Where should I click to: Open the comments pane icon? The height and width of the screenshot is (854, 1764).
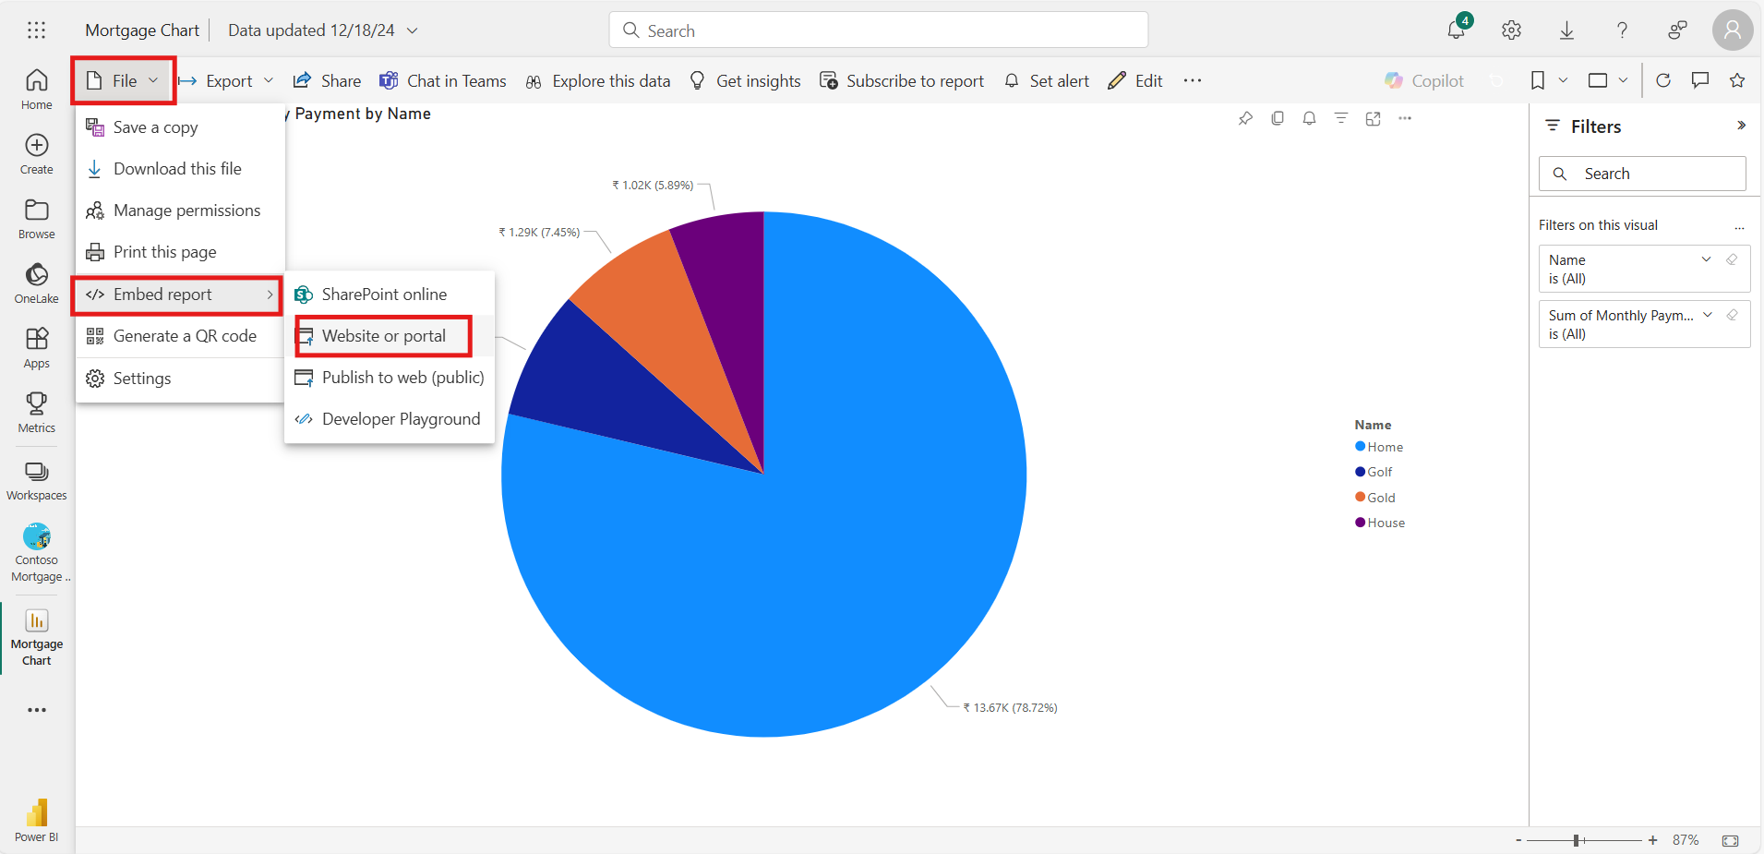[x=1699, y=80]
